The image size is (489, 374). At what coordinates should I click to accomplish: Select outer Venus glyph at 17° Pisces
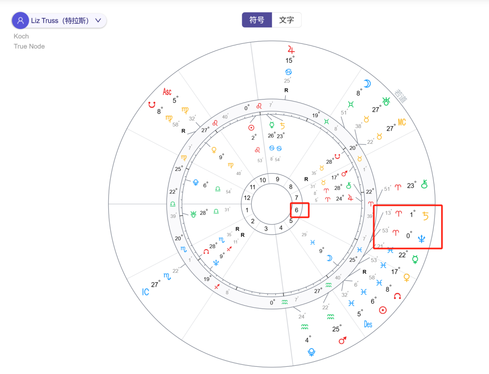tap(406, 277)
